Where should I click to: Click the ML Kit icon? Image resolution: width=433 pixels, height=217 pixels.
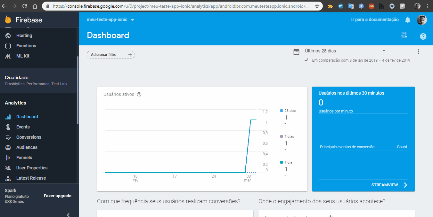(x=8, y=56)
